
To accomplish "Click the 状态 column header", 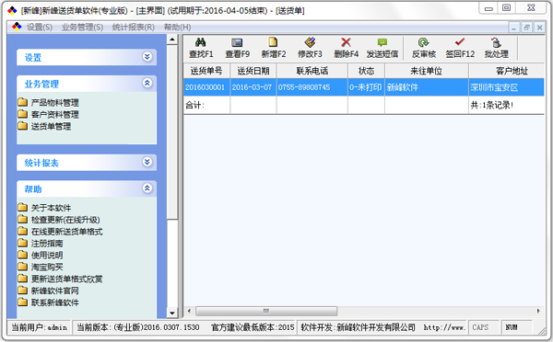I will click(x=366, y=71).
